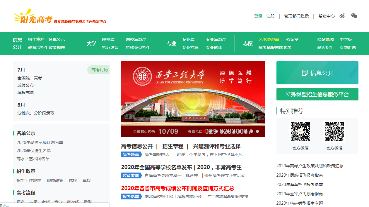
Task: Select the last carousel dot on banner
Action: 257,132
